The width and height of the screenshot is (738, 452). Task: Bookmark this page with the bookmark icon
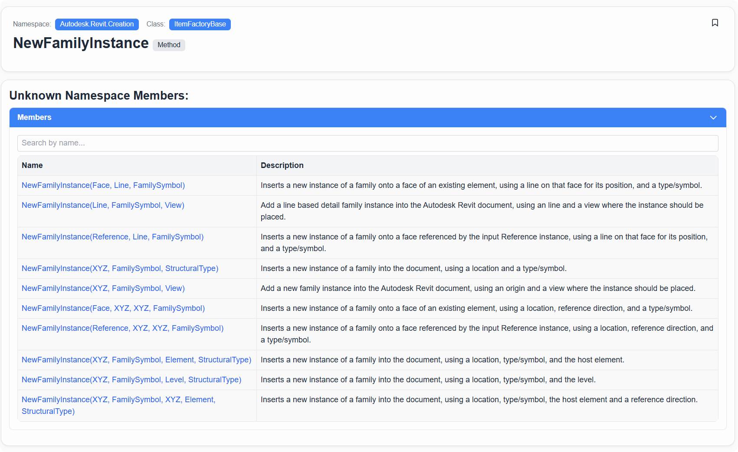point(715,23)
